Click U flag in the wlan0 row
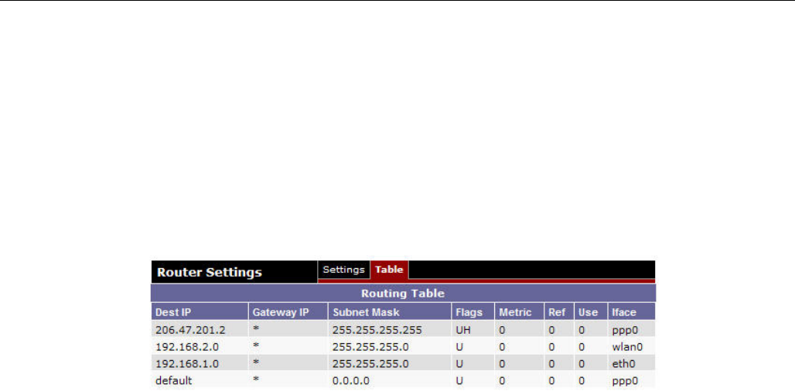Image resolution: width=795 pixels, height=391 pixels. pyautogui.click(x=459, y=347)
